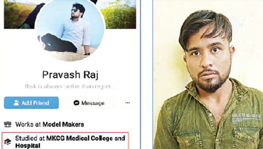
Task: Click the Messenger chat bubble icon
Action: click(76, 103)
